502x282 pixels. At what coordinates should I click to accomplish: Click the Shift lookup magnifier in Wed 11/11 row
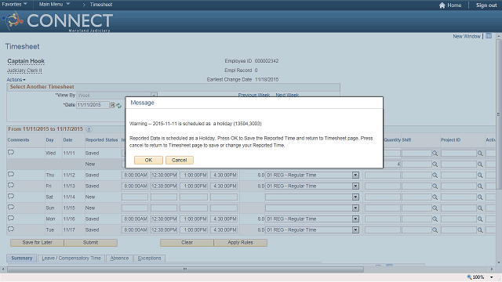click(x=435, y=154)
